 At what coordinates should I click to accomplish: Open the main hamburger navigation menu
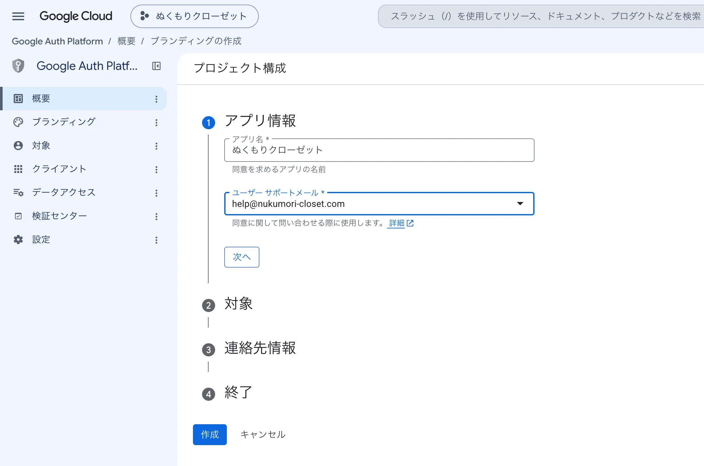coord(18,16)
